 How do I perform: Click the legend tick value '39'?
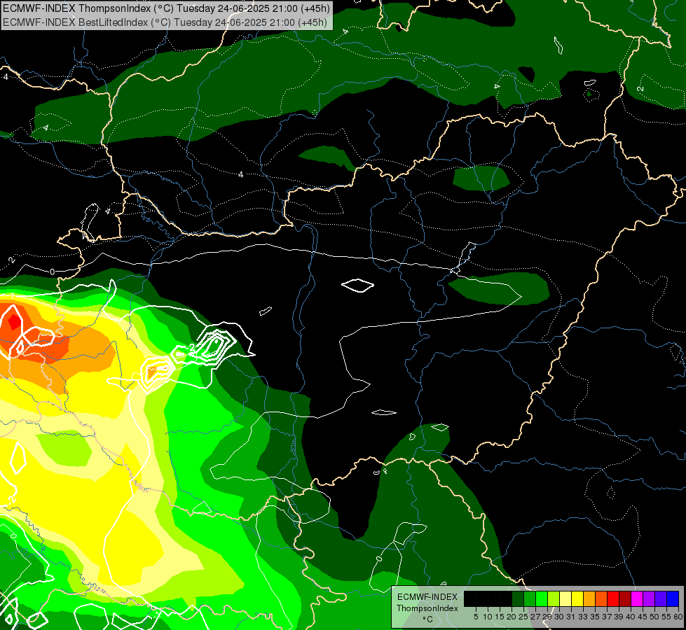click(619, 617)
